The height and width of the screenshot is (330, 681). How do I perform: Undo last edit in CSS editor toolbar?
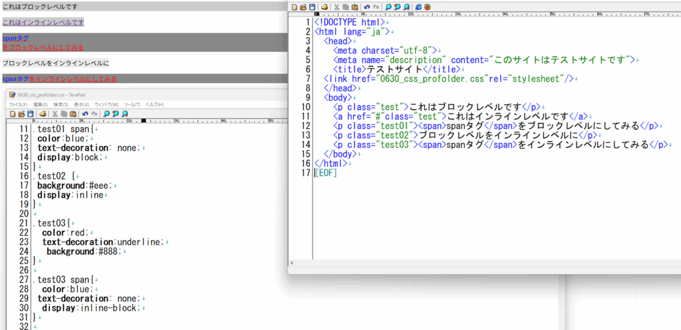(85, 114)
